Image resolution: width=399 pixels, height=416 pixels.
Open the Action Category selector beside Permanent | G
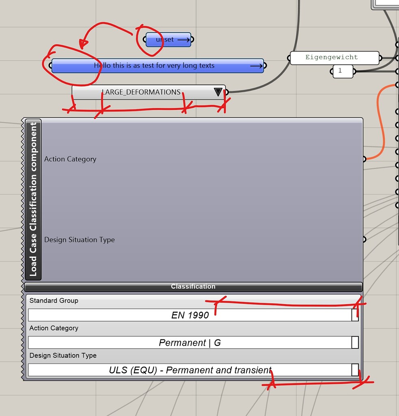point(354,342)
